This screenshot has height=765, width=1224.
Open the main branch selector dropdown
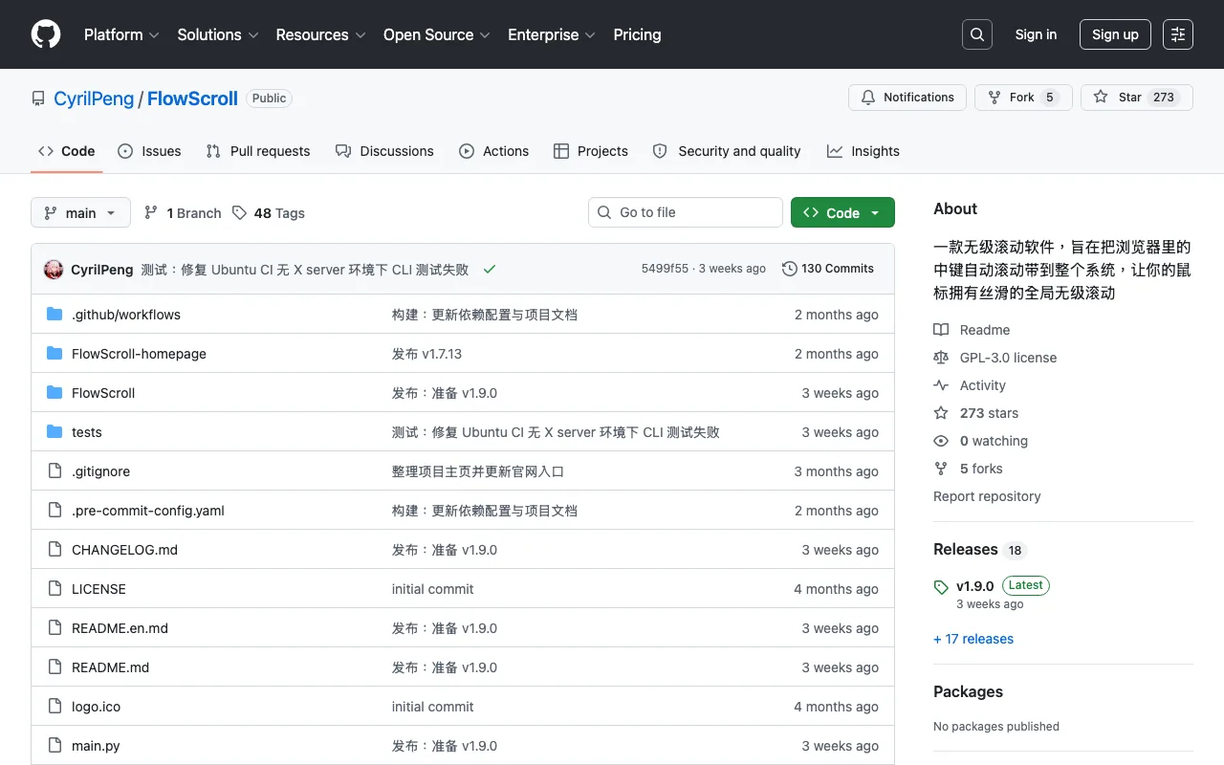coord(80,212)
